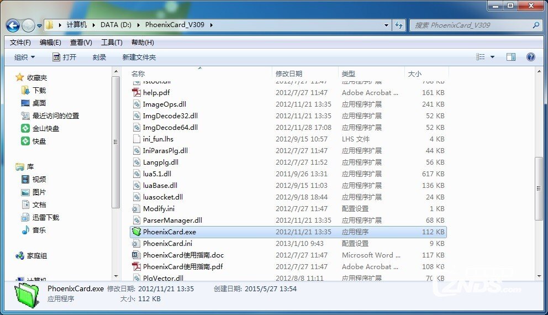
Task: Open the 视频 library
Action: (x=39, y=180)
